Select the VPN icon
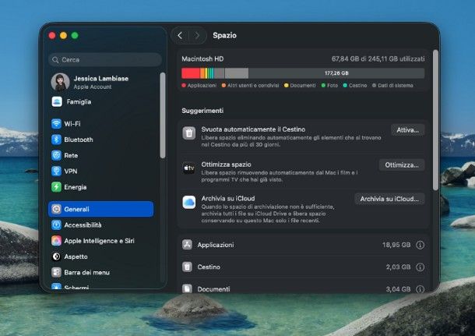The image size is (475, 336). tap(56, 171)
